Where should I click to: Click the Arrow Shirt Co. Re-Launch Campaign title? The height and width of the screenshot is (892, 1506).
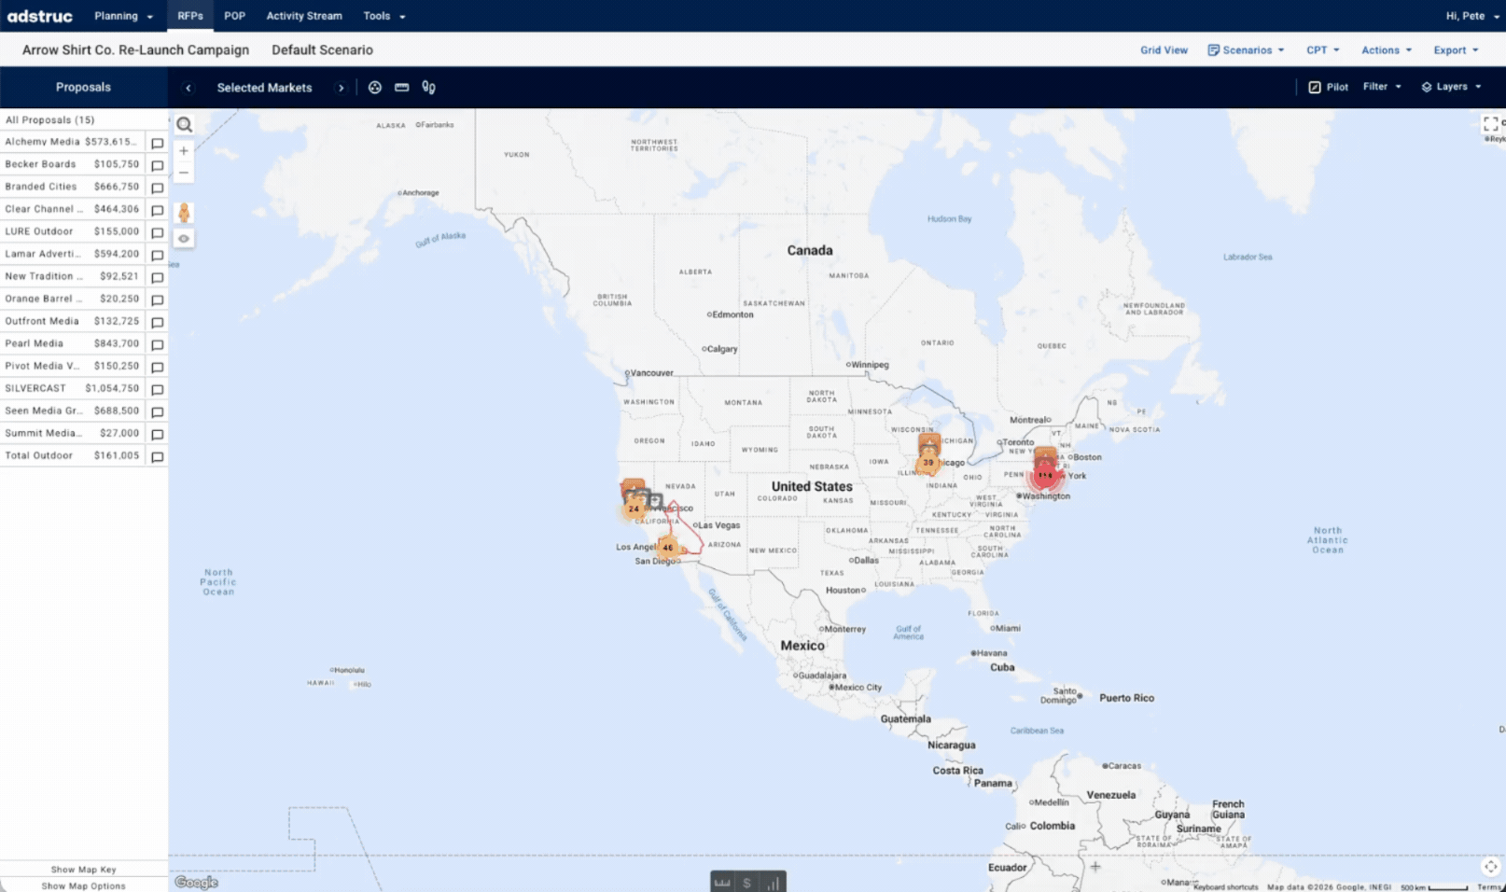[x=135, y=50]
